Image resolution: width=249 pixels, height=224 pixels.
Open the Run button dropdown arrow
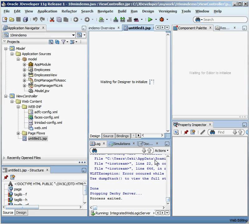point(156,20)
